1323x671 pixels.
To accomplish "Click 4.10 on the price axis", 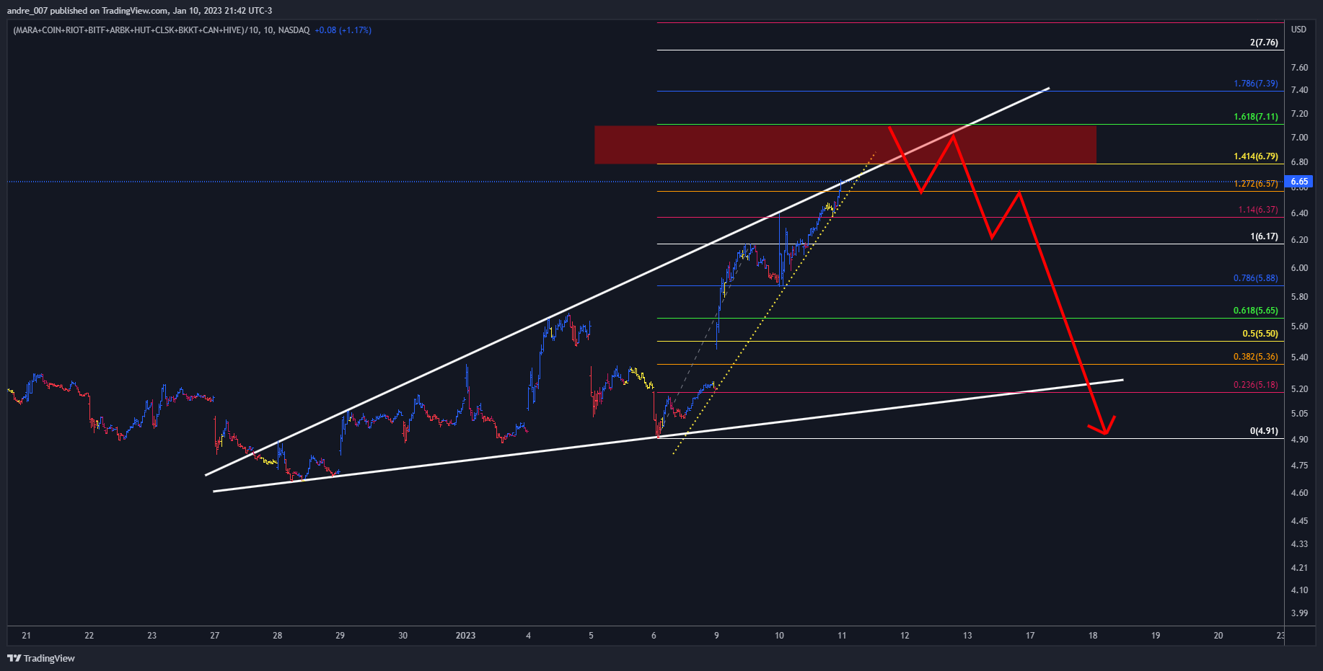I will pos(1299,590).
